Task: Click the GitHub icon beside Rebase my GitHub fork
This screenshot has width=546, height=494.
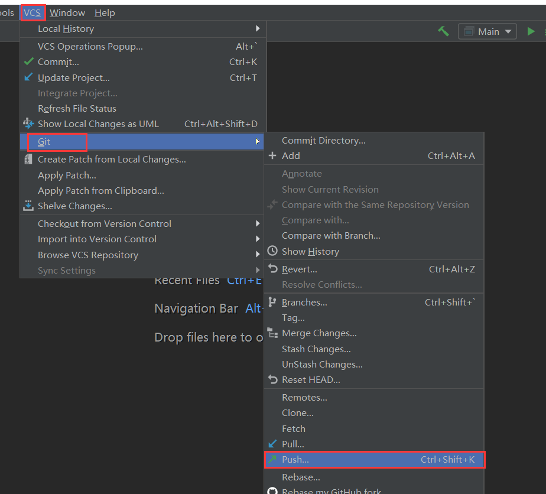Action: [272, 490]
